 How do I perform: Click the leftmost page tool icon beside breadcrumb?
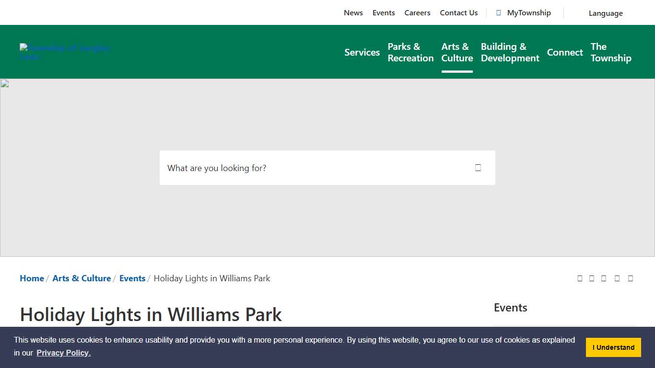point(580,278)
